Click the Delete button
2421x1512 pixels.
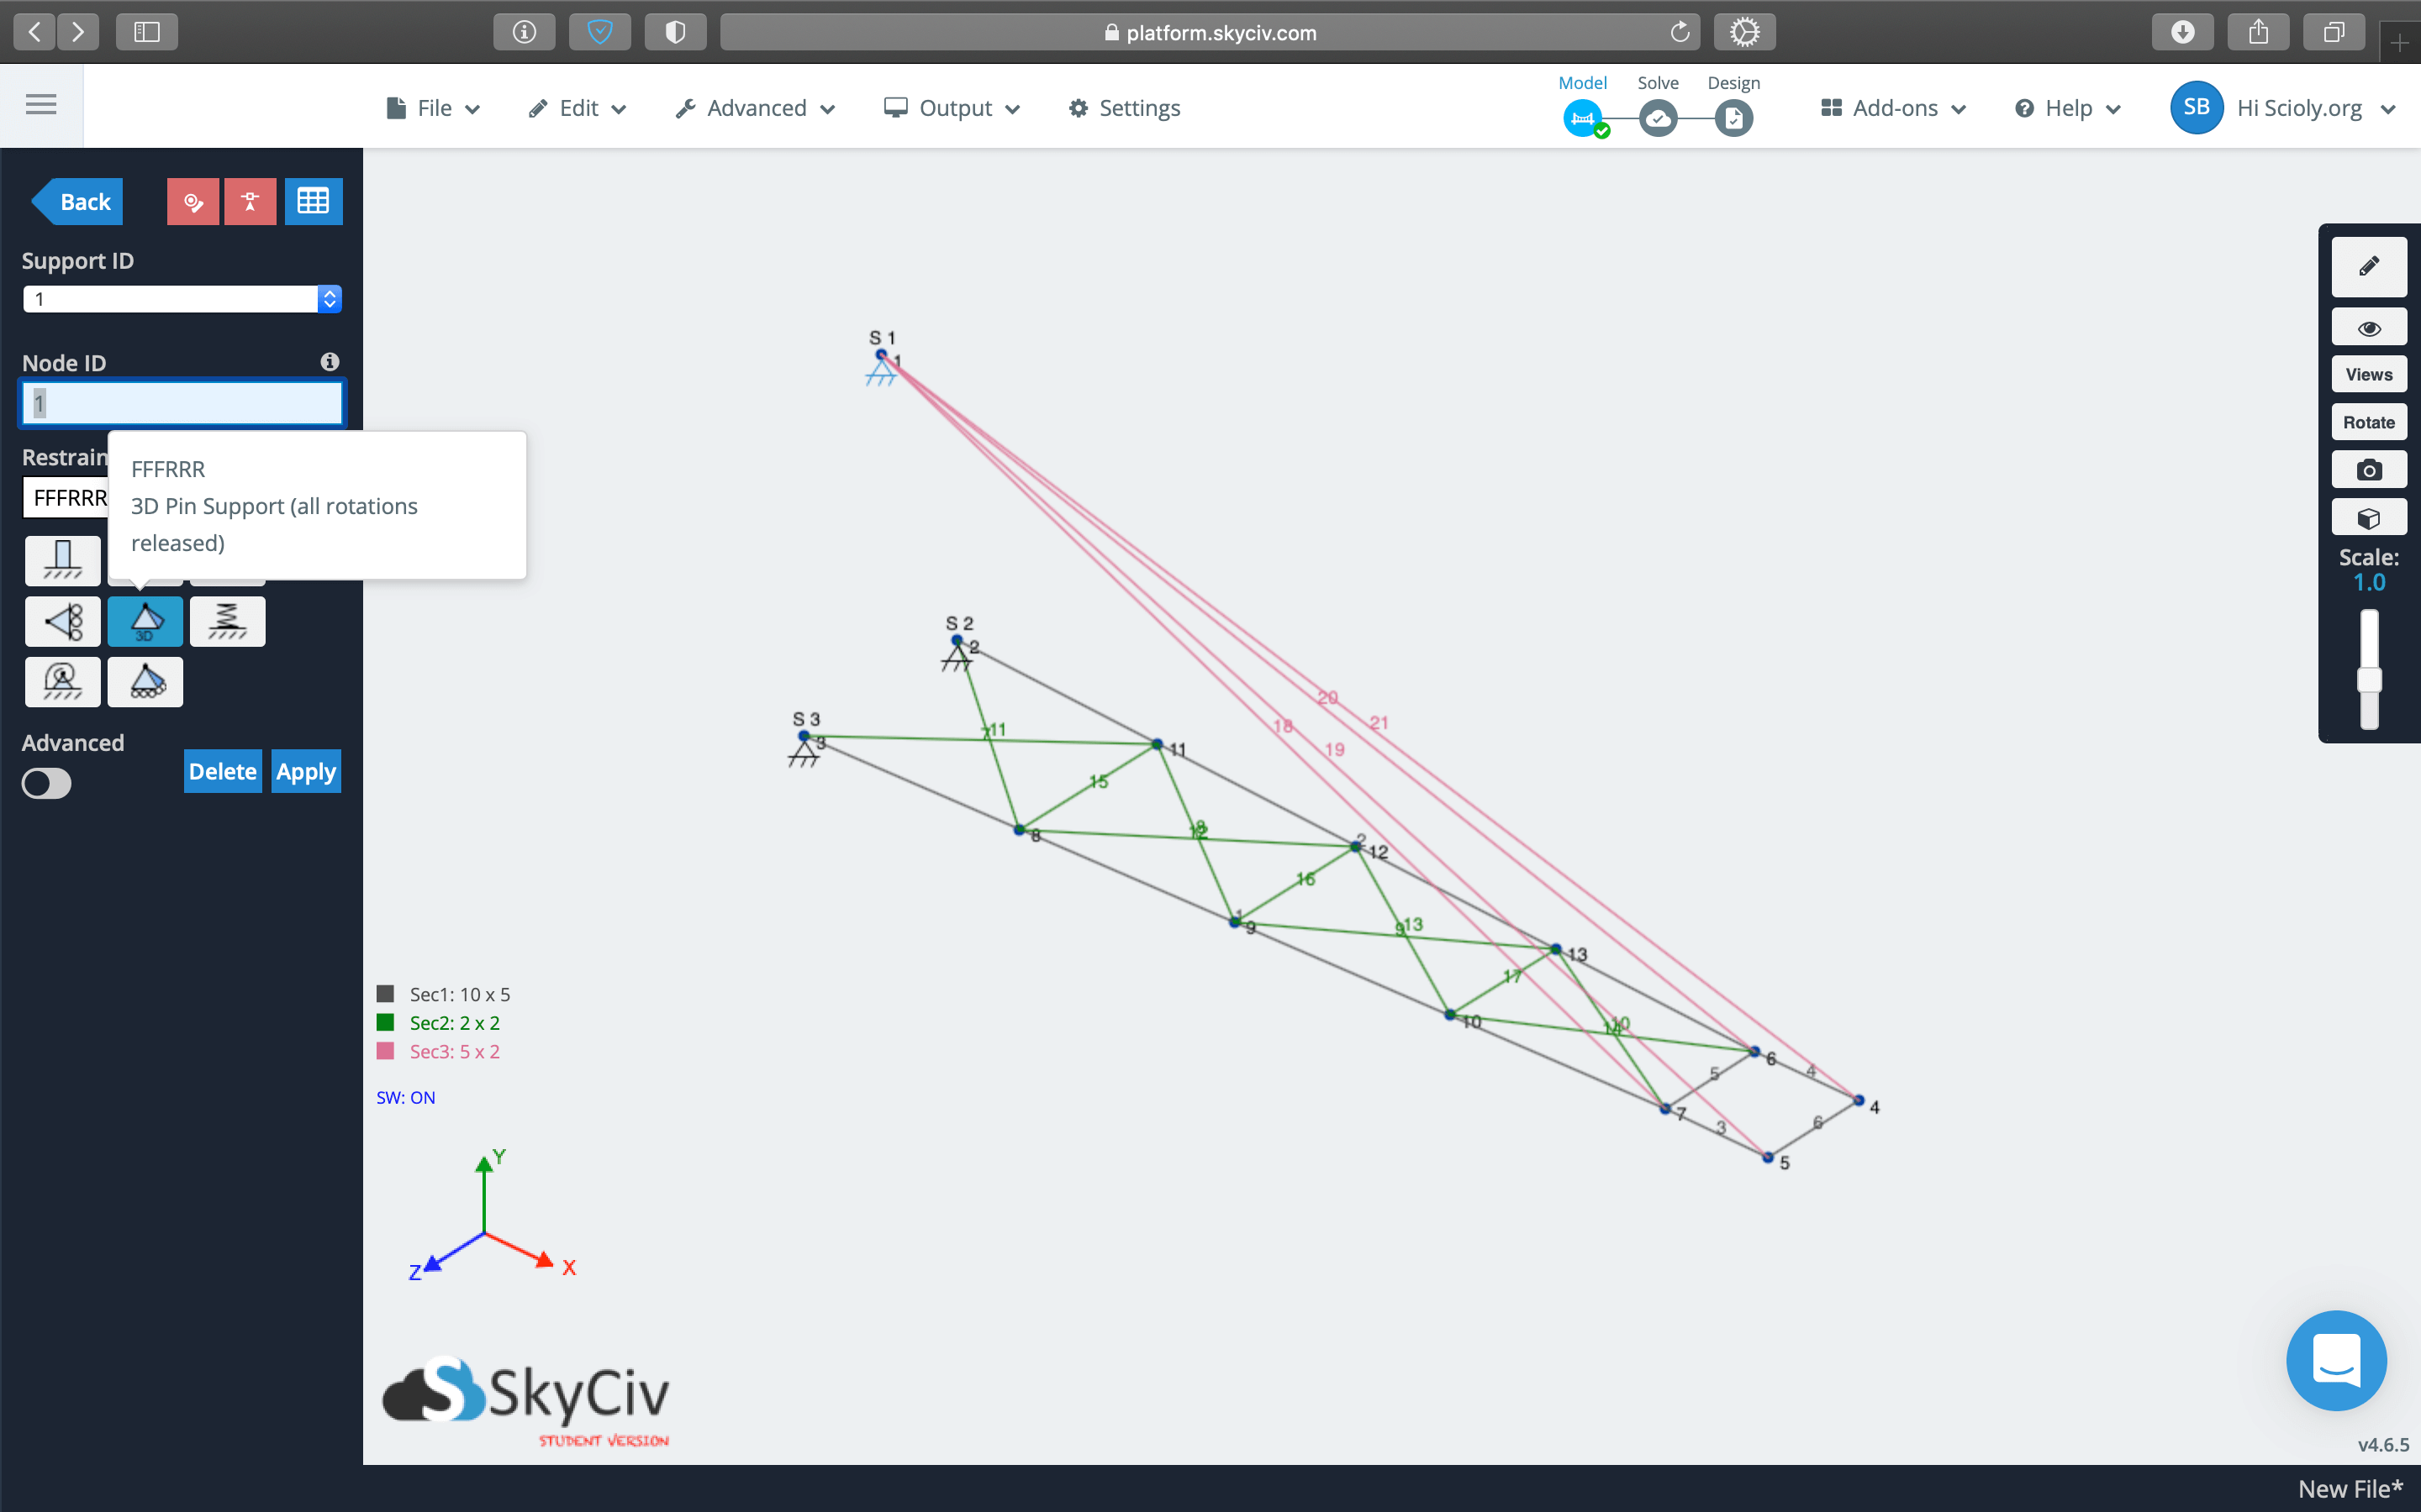[222, 771]
